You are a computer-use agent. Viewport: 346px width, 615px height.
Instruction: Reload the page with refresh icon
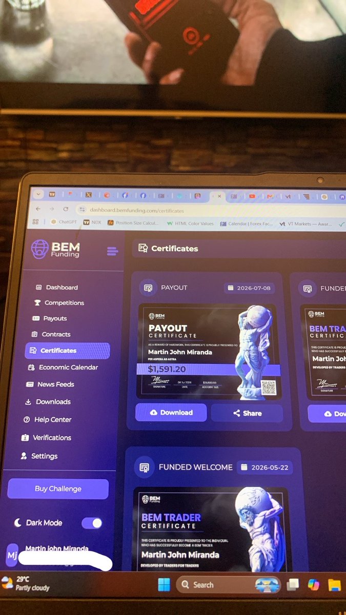pyautogui.click(x=66, y=209)
